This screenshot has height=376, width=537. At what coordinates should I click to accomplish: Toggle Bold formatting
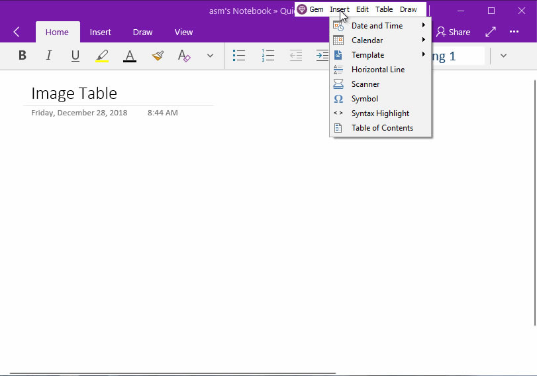coord(23,56)
